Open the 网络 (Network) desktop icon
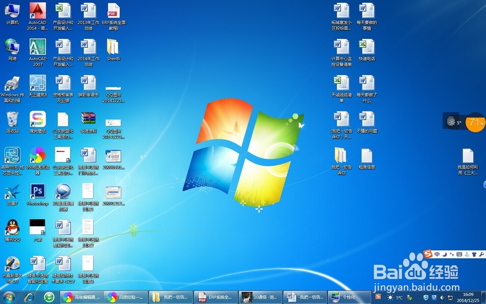Image resolution: width=486 pixels, height=304 pixels. coord(13,50)
